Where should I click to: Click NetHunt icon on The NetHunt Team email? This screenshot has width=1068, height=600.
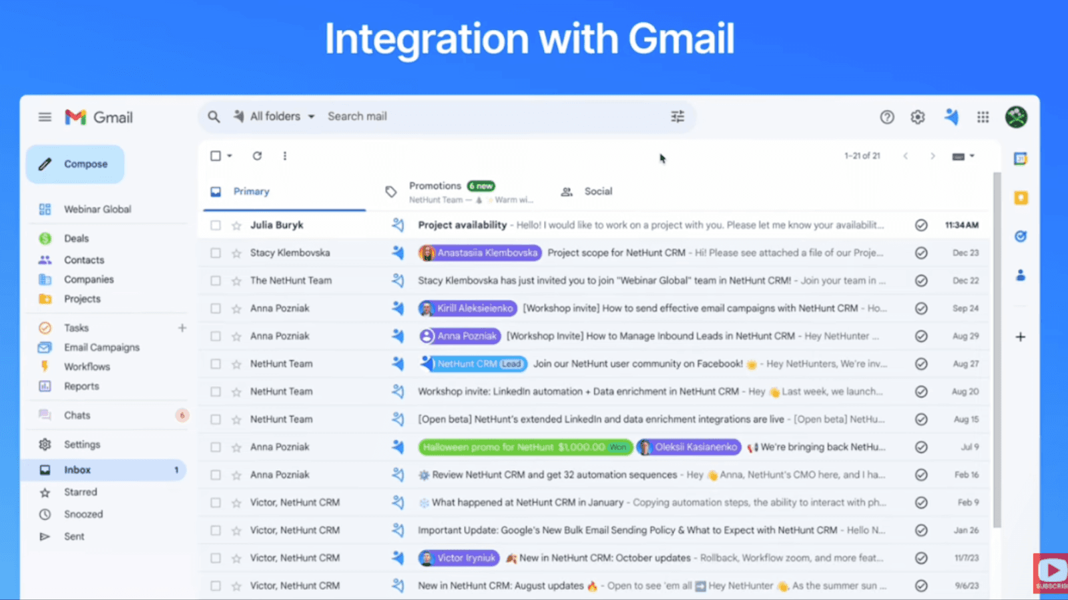pos(398,281)
